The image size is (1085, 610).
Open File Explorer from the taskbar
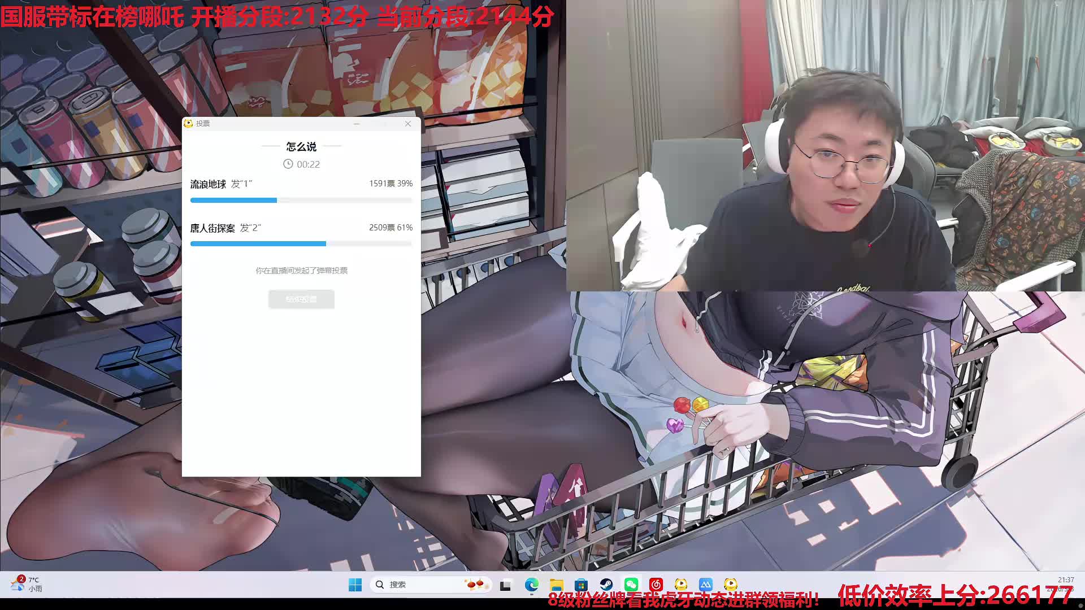tap(557, 585)
